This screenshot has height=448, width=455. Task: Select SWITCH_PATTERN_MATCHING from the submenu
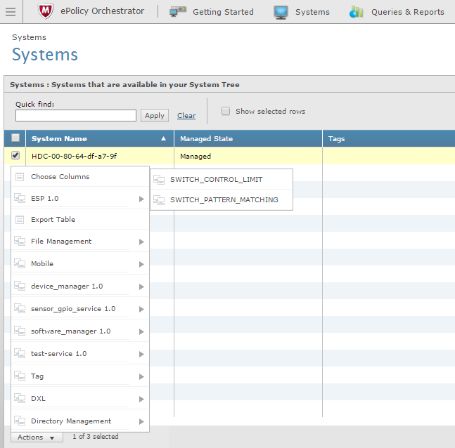pos(224,200)
